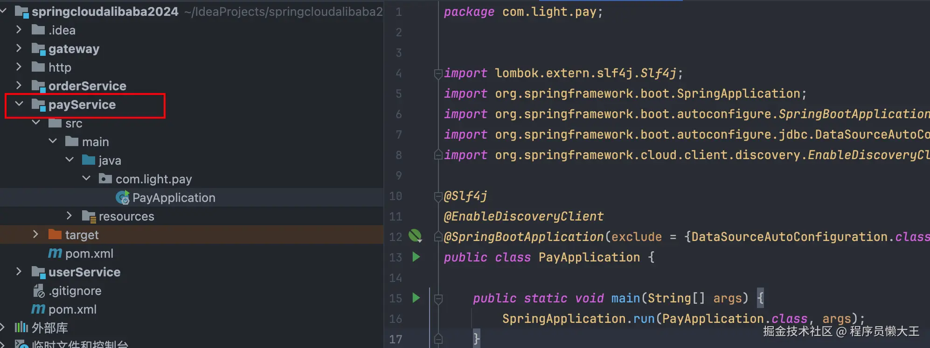The image size is (930, 348).
Task: Toggle main method fold marker on line 15
Action: tap(438, 299)
